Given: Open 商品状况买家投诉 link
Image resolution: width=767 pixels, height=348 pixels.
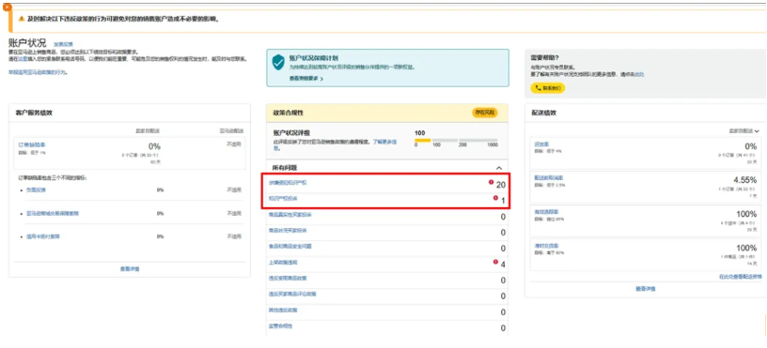Looking at the screenshot, I should (288, 230).
